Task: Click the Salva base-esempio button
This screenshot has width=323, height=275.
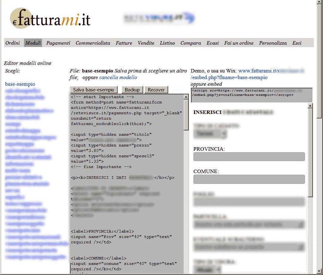Action: point(94,90)
